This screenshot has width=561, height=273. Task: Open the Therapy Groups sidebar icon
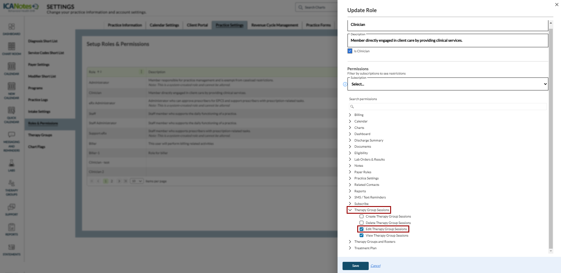(11, 183)
